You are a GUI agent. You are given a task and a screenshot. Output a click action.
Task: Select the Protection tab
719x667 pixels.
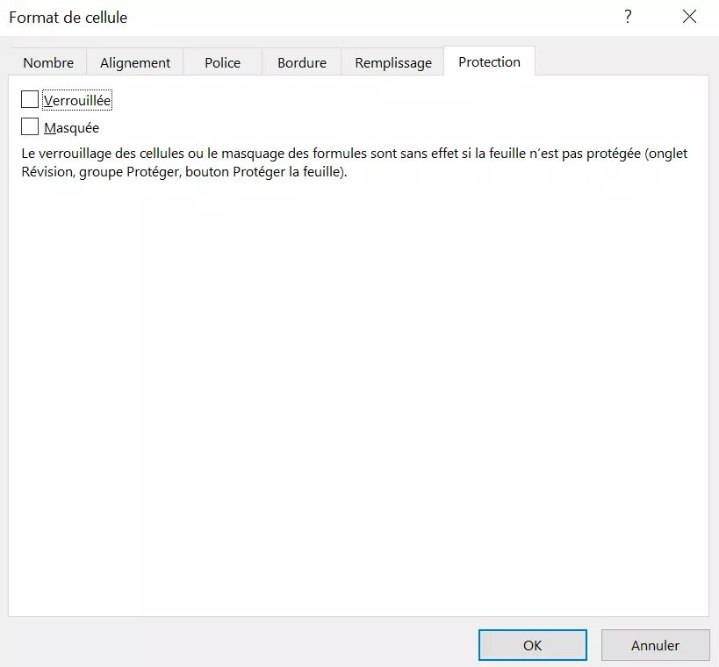click(x=489, y=61)
